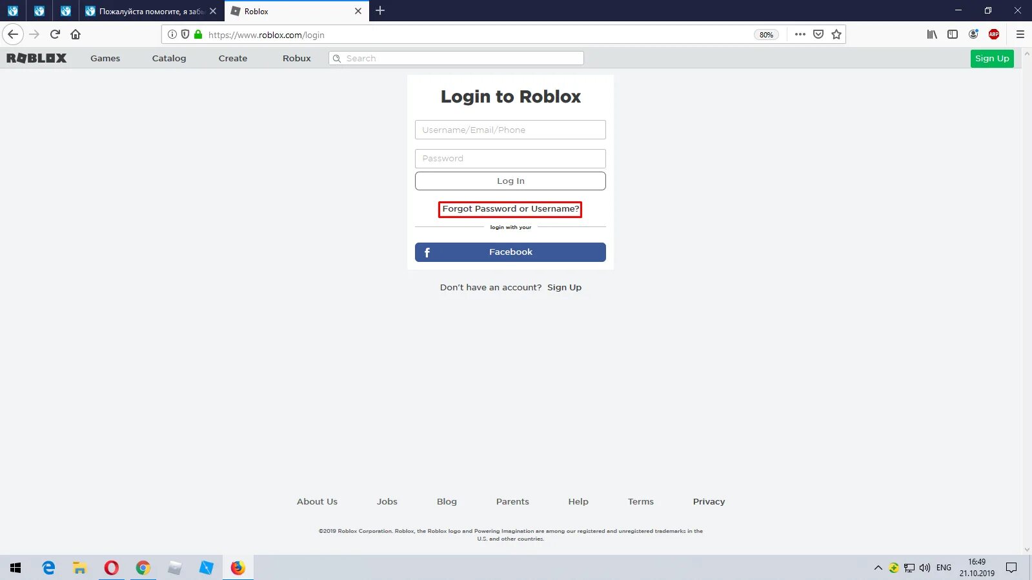Click the Roblox search field
1032x580 pixels.
(456, 58)
